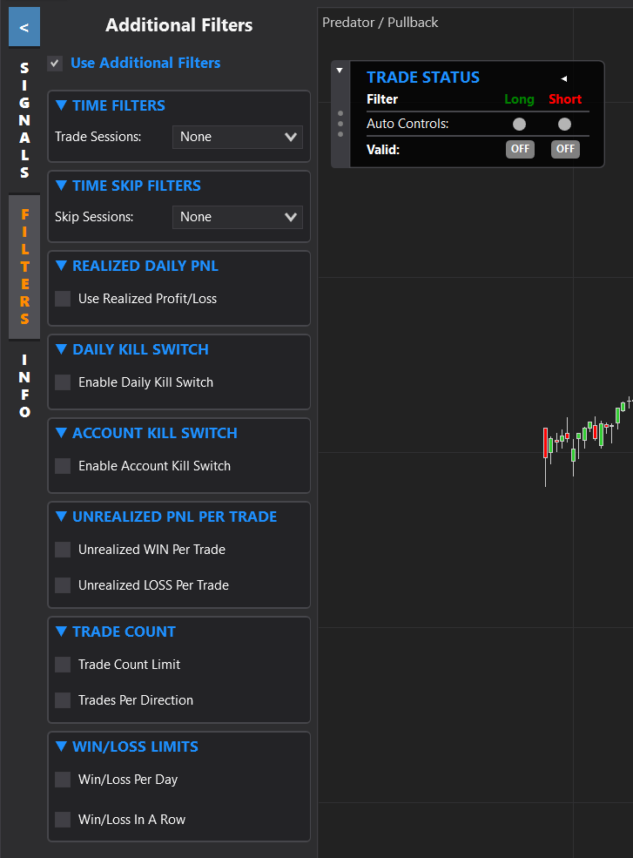
Task: Switch to the Info tab
Action: coord(24,385)
